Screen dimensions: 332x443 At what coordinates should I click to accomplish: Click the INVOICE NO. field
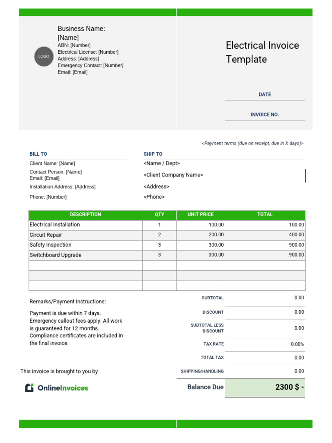point(265,115)
